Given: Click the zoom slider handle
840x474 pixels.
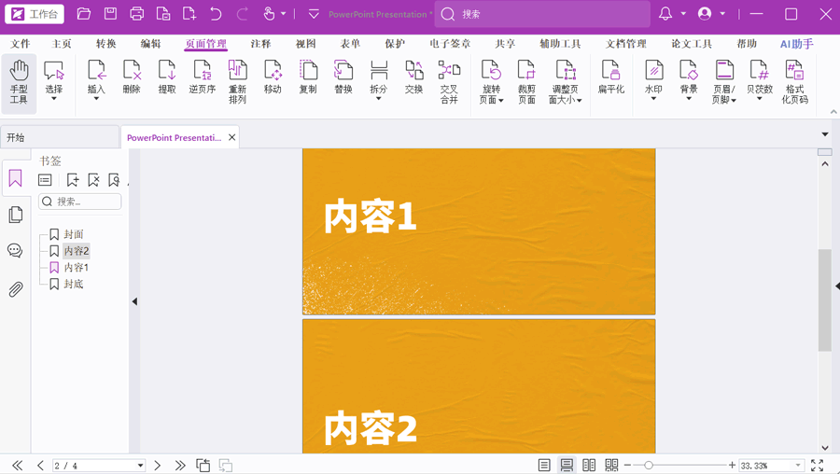Looking at the screenshot, I should coord(649,465).
